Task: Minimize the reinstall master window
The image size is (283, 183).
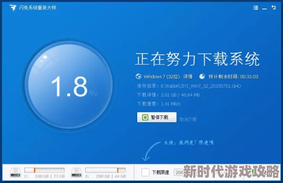Action: pos(264,9)
